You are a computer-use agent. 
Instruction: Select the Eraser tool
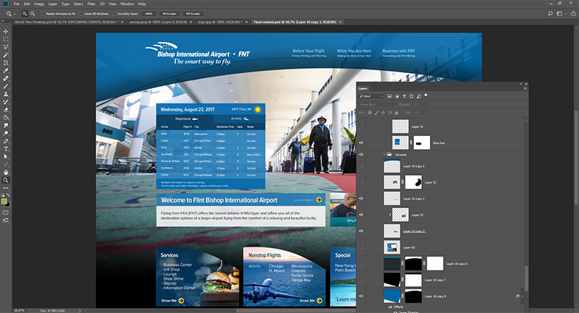coord(6,110)
